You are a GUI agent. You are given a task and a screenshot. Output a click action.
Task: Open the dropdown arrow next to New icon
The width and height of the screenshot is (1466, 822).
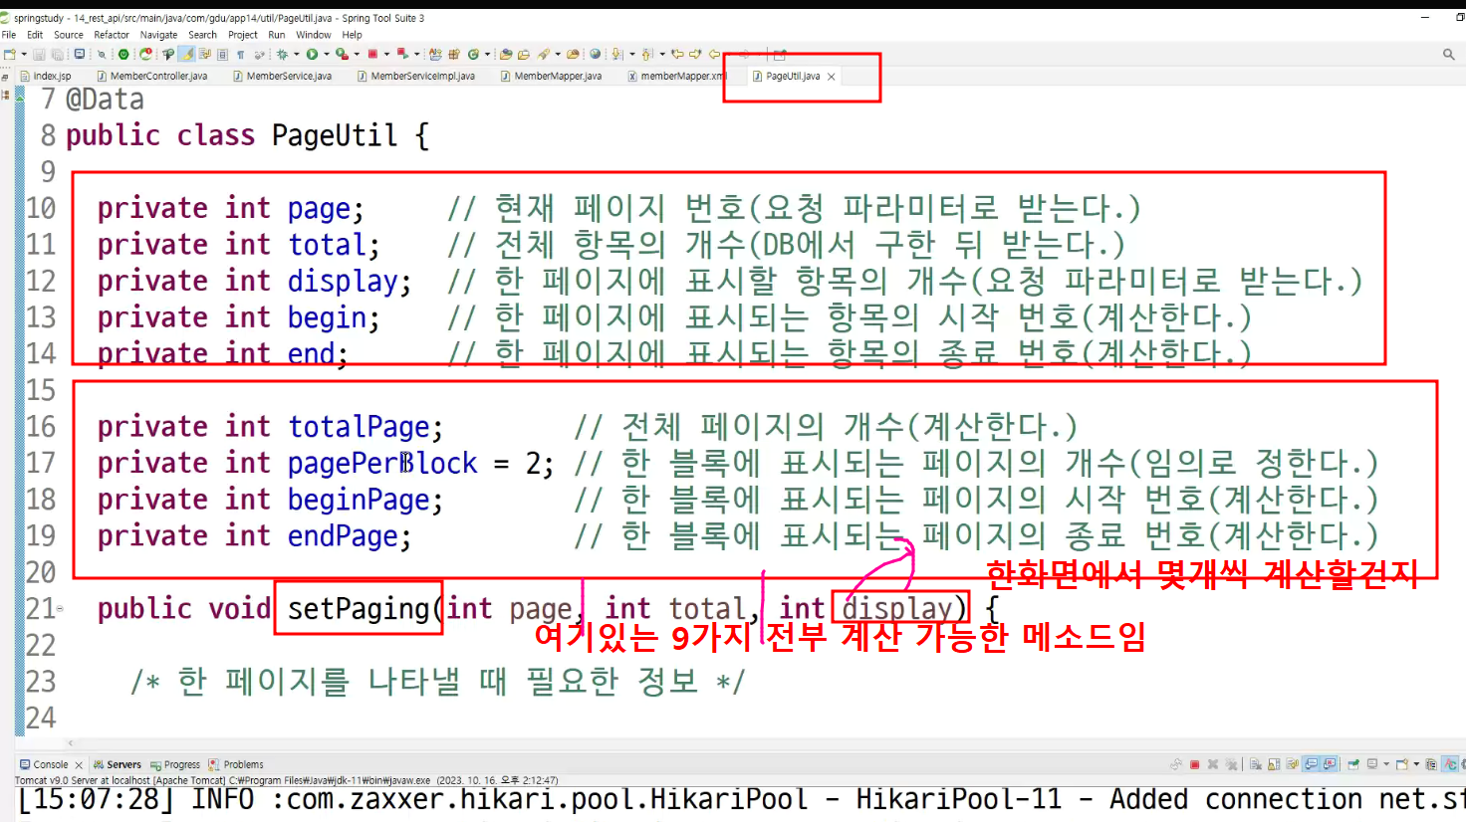(24, 54)
